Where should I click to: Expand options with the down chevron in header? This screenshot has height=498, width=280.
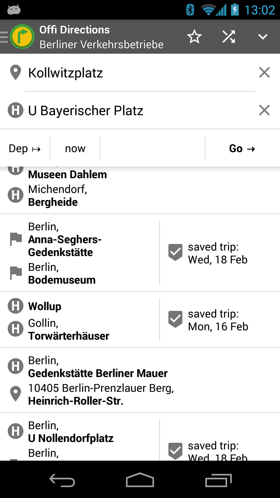[263, 37]
